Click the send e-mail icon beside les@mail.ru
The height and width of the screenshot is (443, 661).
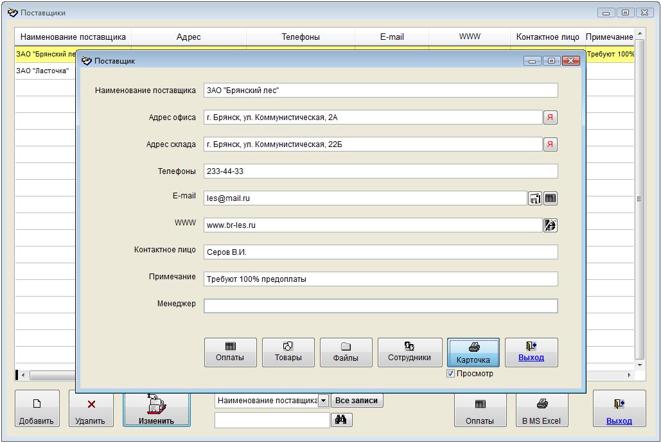tap(535, 198)
